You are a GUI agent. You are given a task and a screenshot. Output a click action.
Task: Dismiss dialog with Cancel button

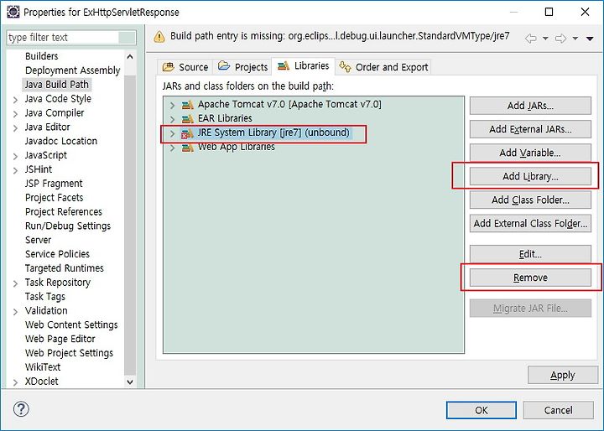[x=558, y=410]
